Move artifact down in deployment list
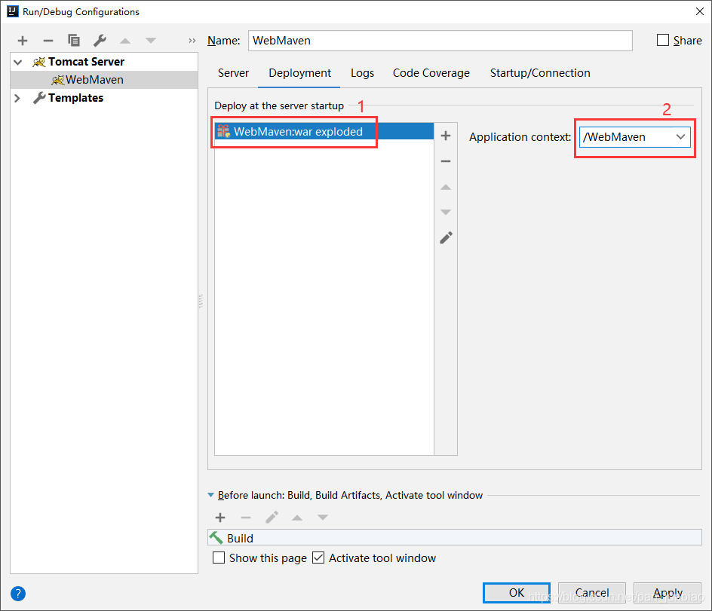 click(446, 212)
